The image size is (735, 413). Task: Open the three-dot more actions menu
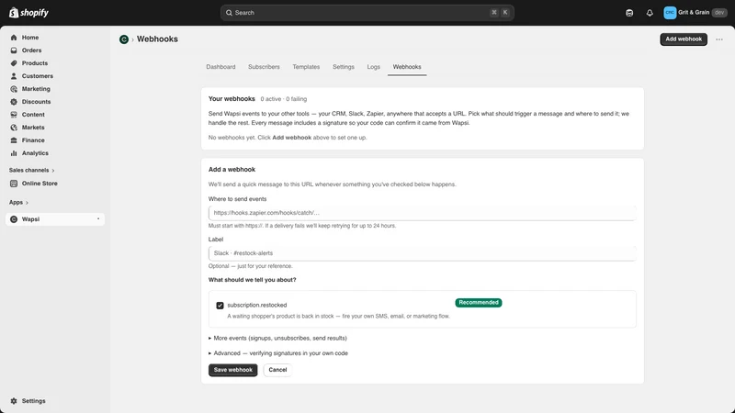[719, 39]
